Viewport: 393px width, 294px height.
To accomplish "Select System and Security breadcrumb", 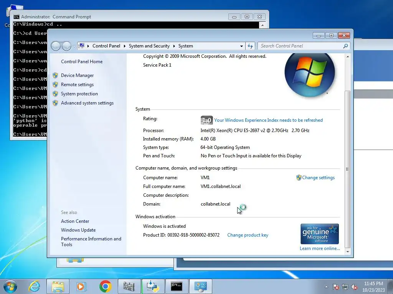I will [x=149, y=46].
